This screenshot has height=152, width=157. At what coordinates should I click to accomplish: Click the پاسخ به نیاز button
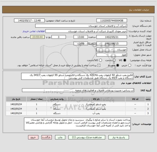[119, 137]
